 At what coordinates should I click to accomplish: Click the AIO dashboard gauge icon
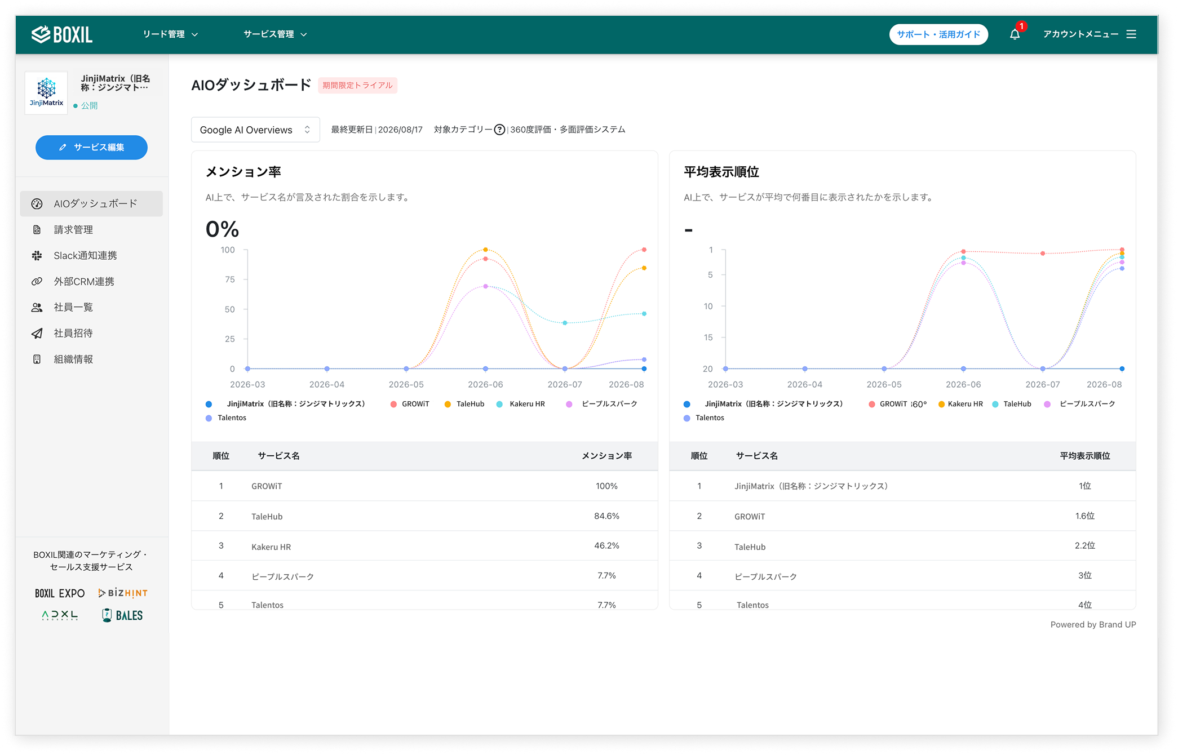(37, 204)
